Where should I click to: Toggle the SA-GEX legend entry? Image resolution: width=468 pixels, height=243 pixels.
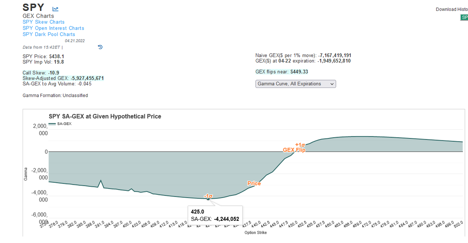tap(60, 124)
